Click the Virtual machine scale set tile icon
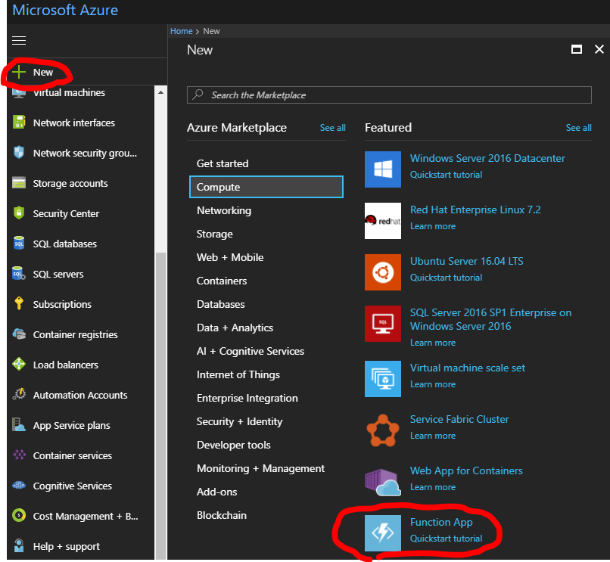Viewport: 610px width, 562px height. [x=383, y=379]
